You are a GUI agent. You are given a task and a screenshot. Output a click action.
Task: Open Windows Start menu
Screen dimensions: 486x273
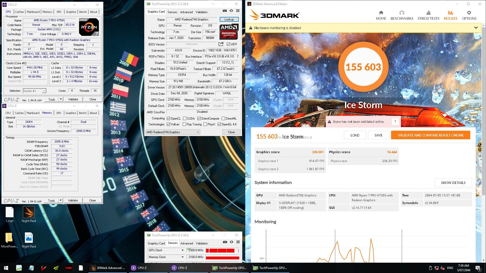click(x=6, y=268)
